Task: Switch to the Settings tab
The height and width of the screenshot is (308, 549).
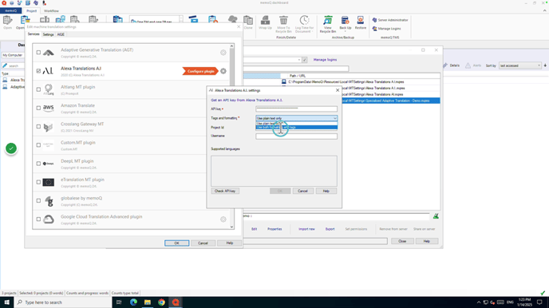Action: click(48, 34)
